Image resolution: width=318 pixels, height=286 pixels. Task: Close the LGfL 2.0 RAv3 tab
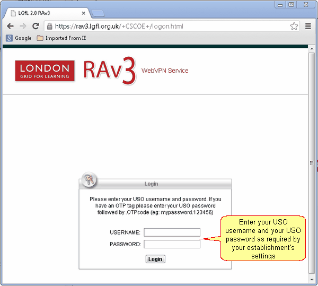coord(83,13)
